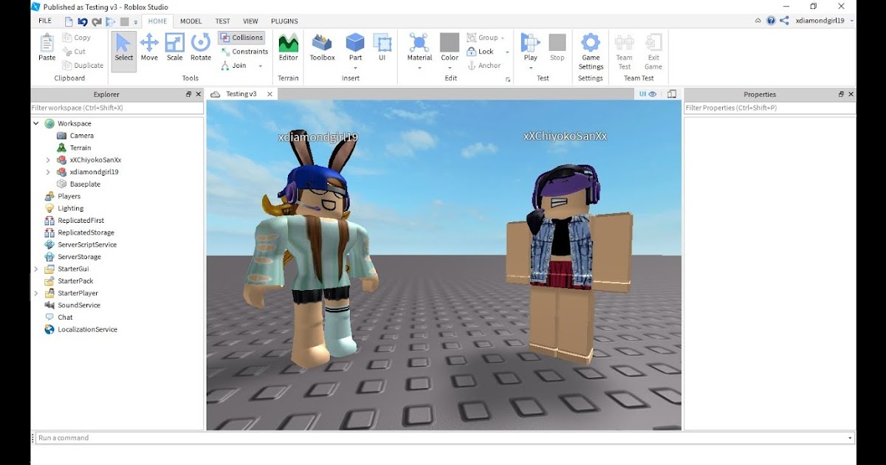886x465 pixels.
Task: Collapse the Workspace tree node
Action: [x=36, y=123]
